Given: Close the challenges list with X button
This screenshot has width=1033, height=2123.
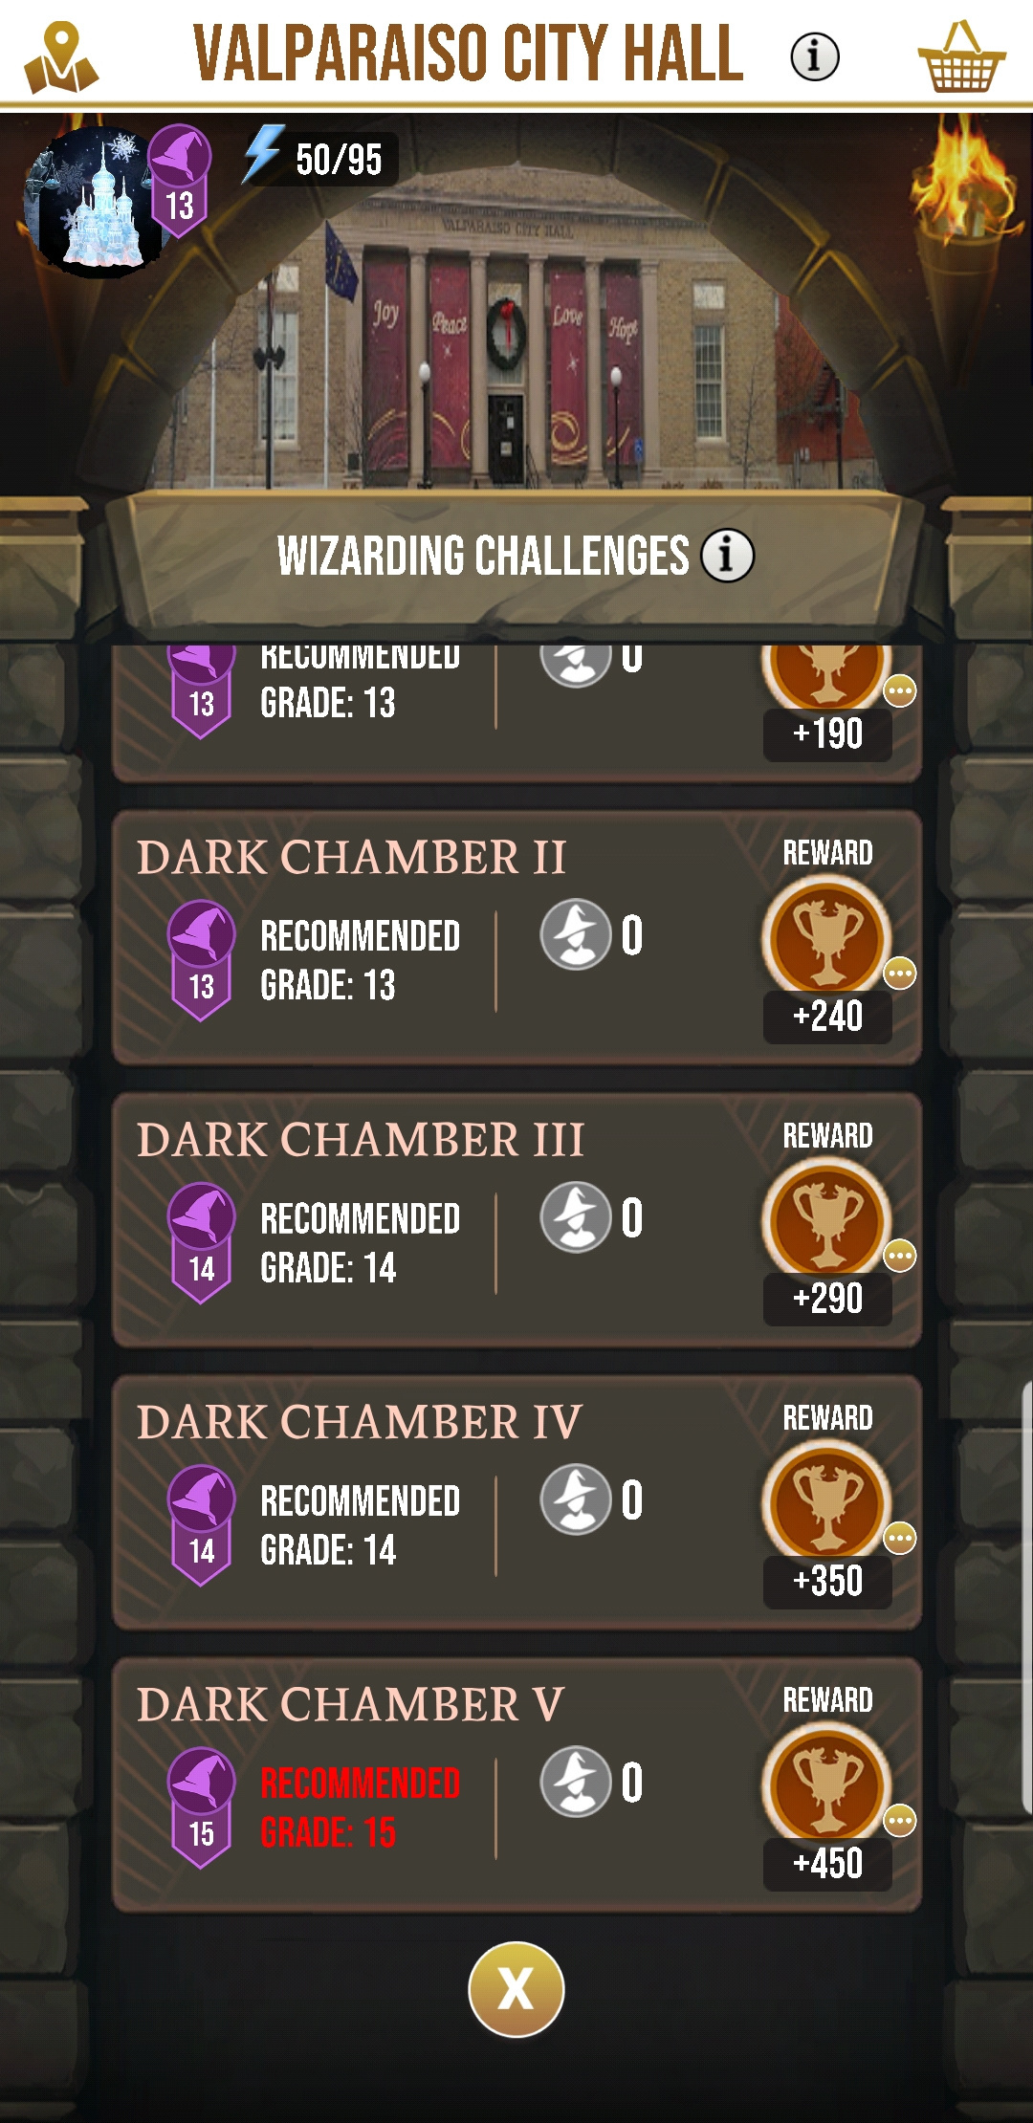Looking at the screenshot, I should pyautogui.click(x=516, y=1989).
